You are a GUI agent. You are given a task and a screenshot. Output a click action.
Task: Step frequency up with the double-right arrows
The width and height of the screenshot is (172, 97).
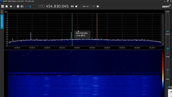pyautogui.click(x=98, y=6)
